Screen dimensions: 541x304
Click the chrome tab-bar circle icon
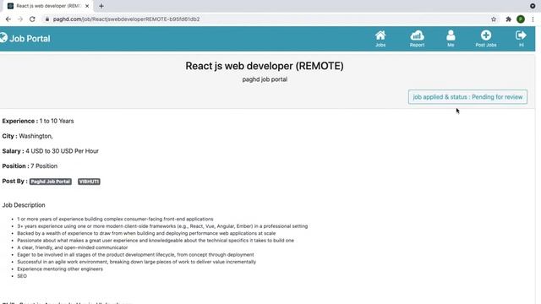(533, 6)
